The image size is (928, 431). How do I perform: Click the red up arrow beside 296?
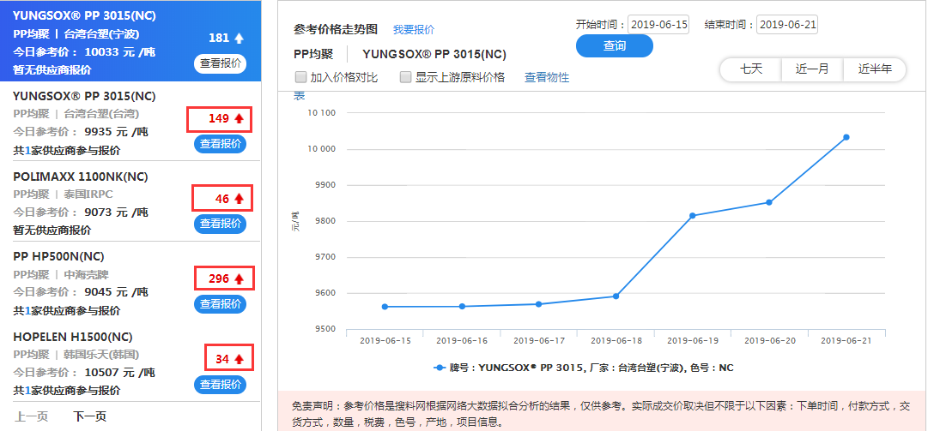click(240, 279)
